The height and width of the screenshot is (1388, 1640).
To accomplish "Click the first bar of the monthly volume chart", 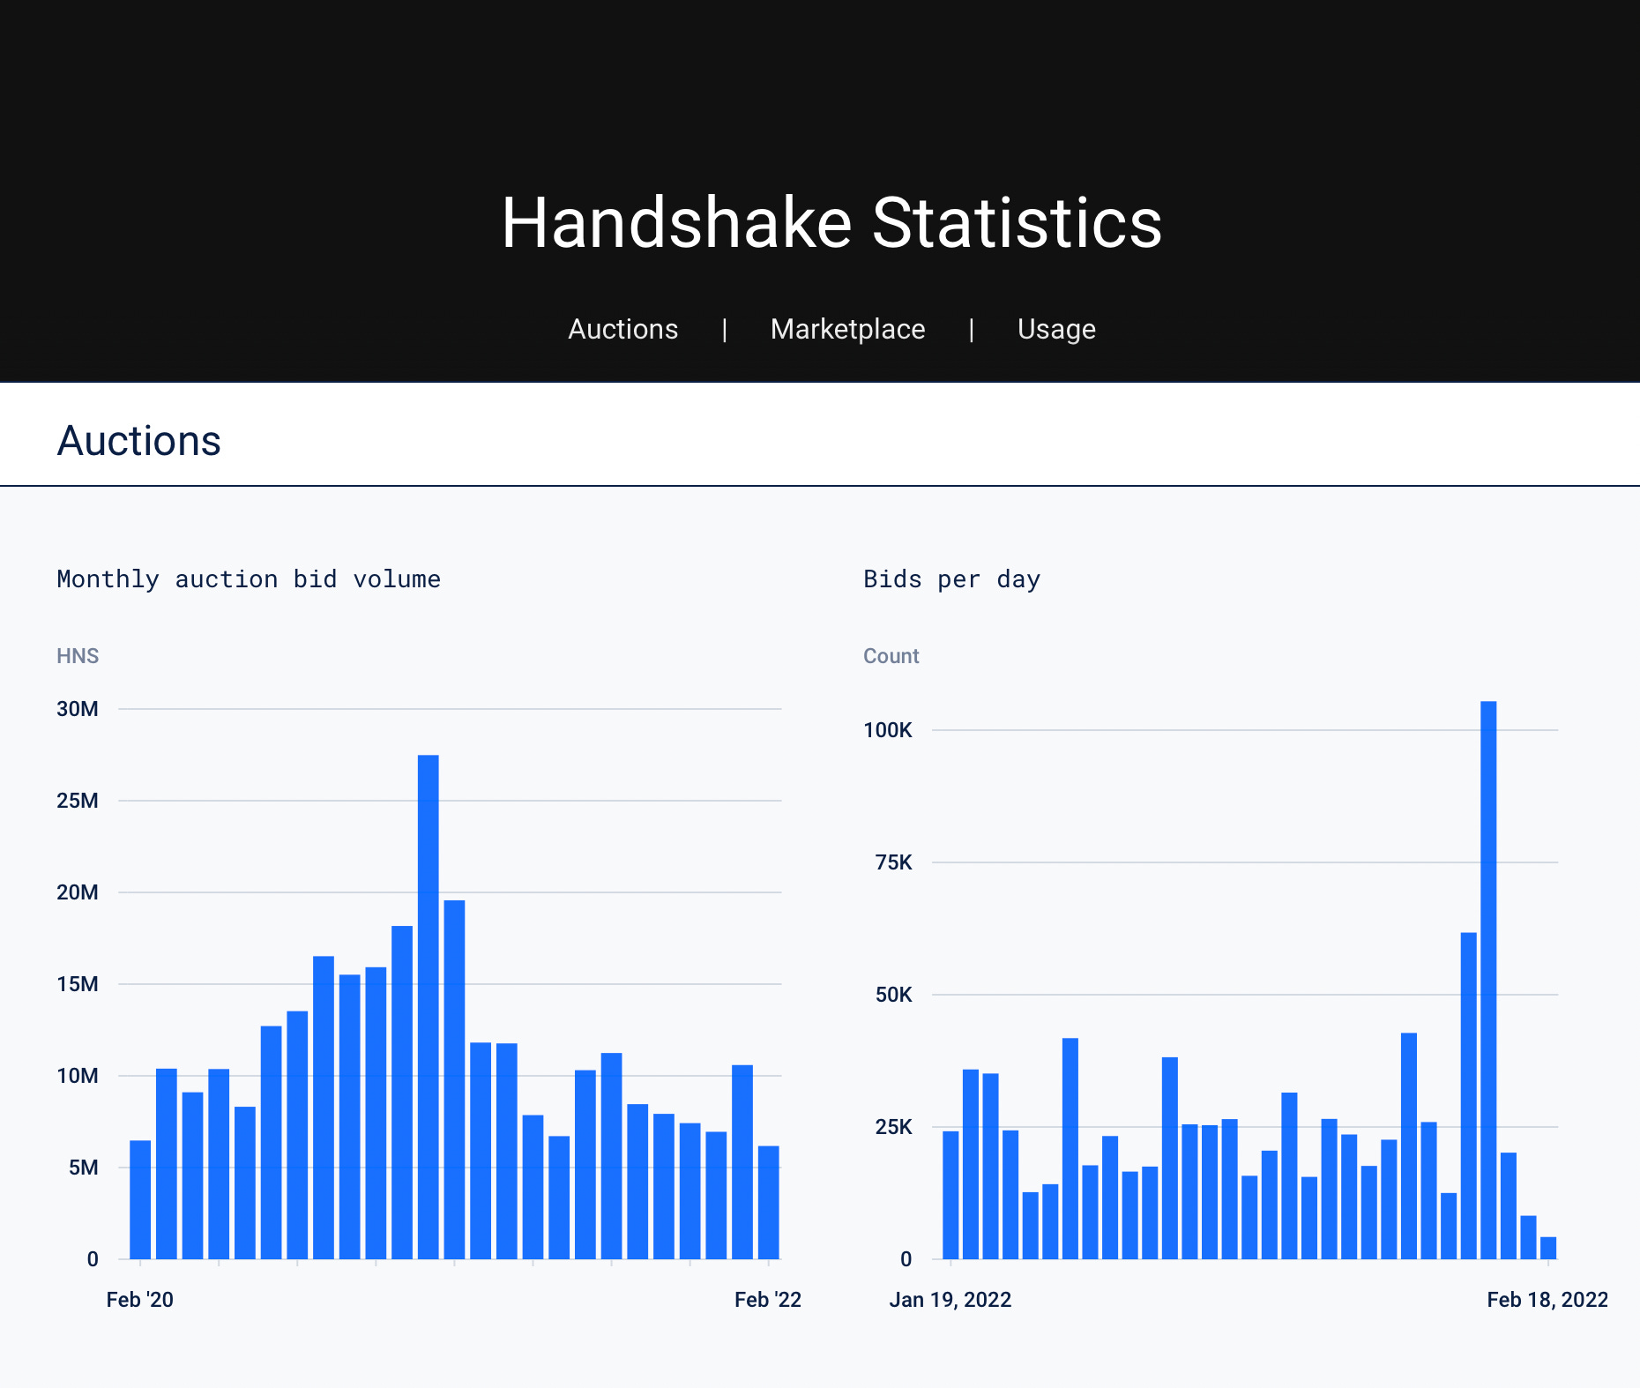I will pos(140,1199).
